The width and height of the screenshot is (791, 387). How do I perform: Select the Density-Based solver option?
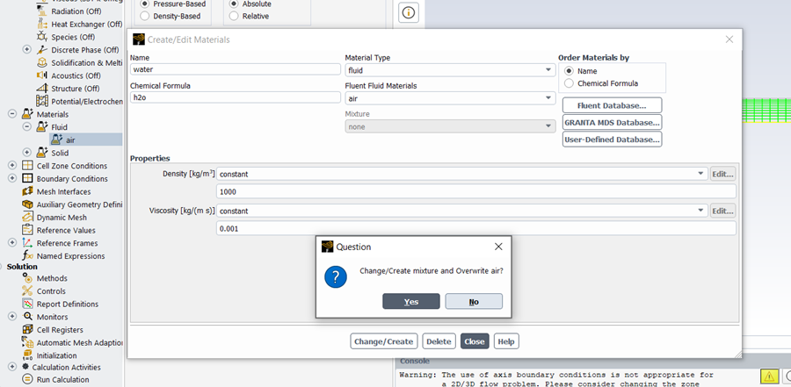point(145,16)
